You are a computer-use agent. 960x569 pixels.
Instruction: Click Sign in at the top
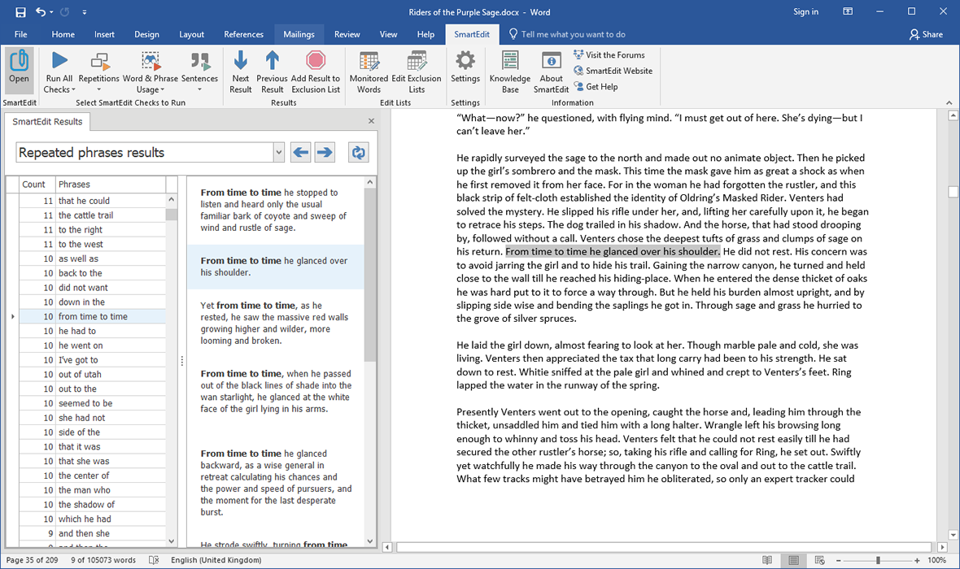[805, 11]
